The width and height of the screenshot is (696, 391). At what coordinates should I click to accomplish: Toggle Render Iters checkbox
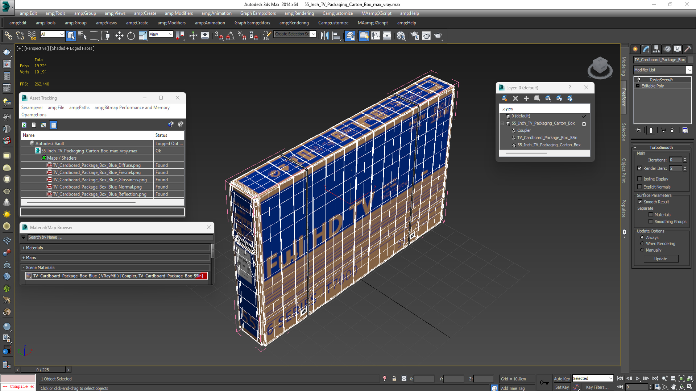[640, 168]
